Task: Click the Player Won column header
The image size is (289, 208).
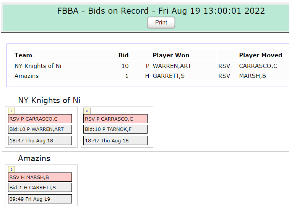Action: [171, 55]
